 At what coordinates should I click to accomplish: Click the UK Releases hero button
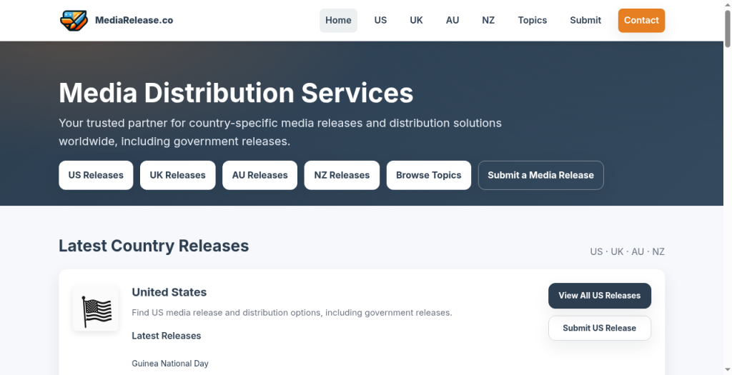point(178,176)
